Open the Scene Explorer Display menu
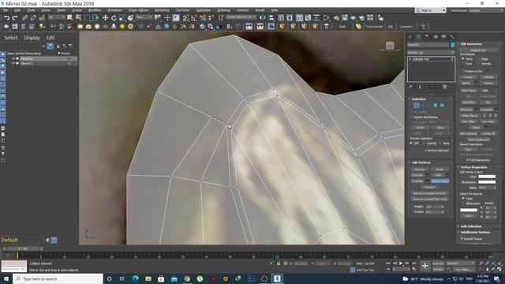The image size is (505, 284). [32, 38]
